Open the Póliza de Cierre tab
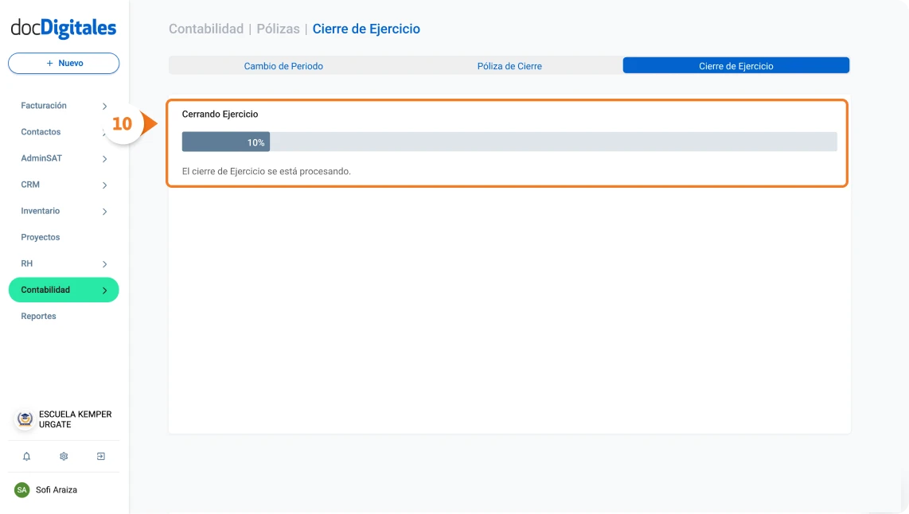Screen dimensions: 909x514 point(509,66)
